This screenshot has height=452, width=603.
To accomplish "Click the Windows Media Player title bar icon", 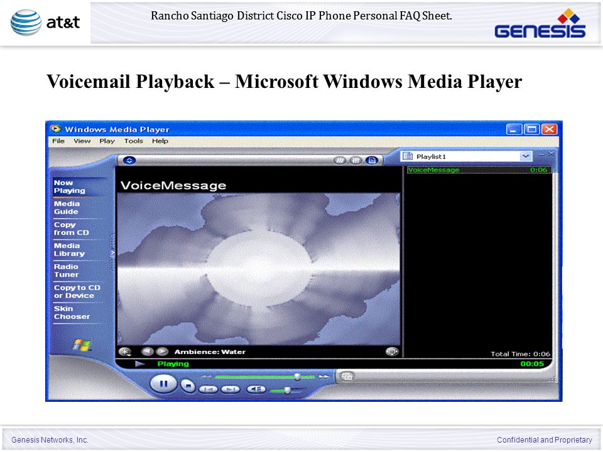I will [x=56, y=129].
